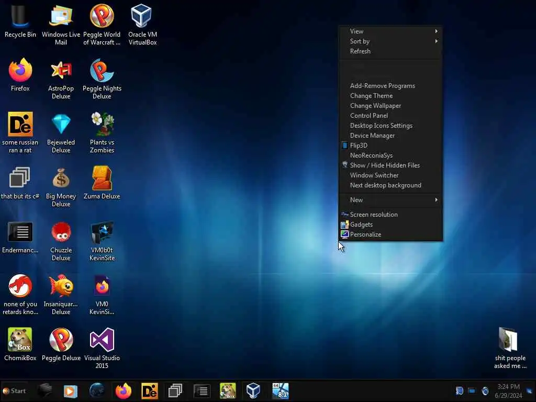Toggle Show / Hide Hidden Files
The height and width of the screenshot is (402, 536).
(x=390, y=165)
